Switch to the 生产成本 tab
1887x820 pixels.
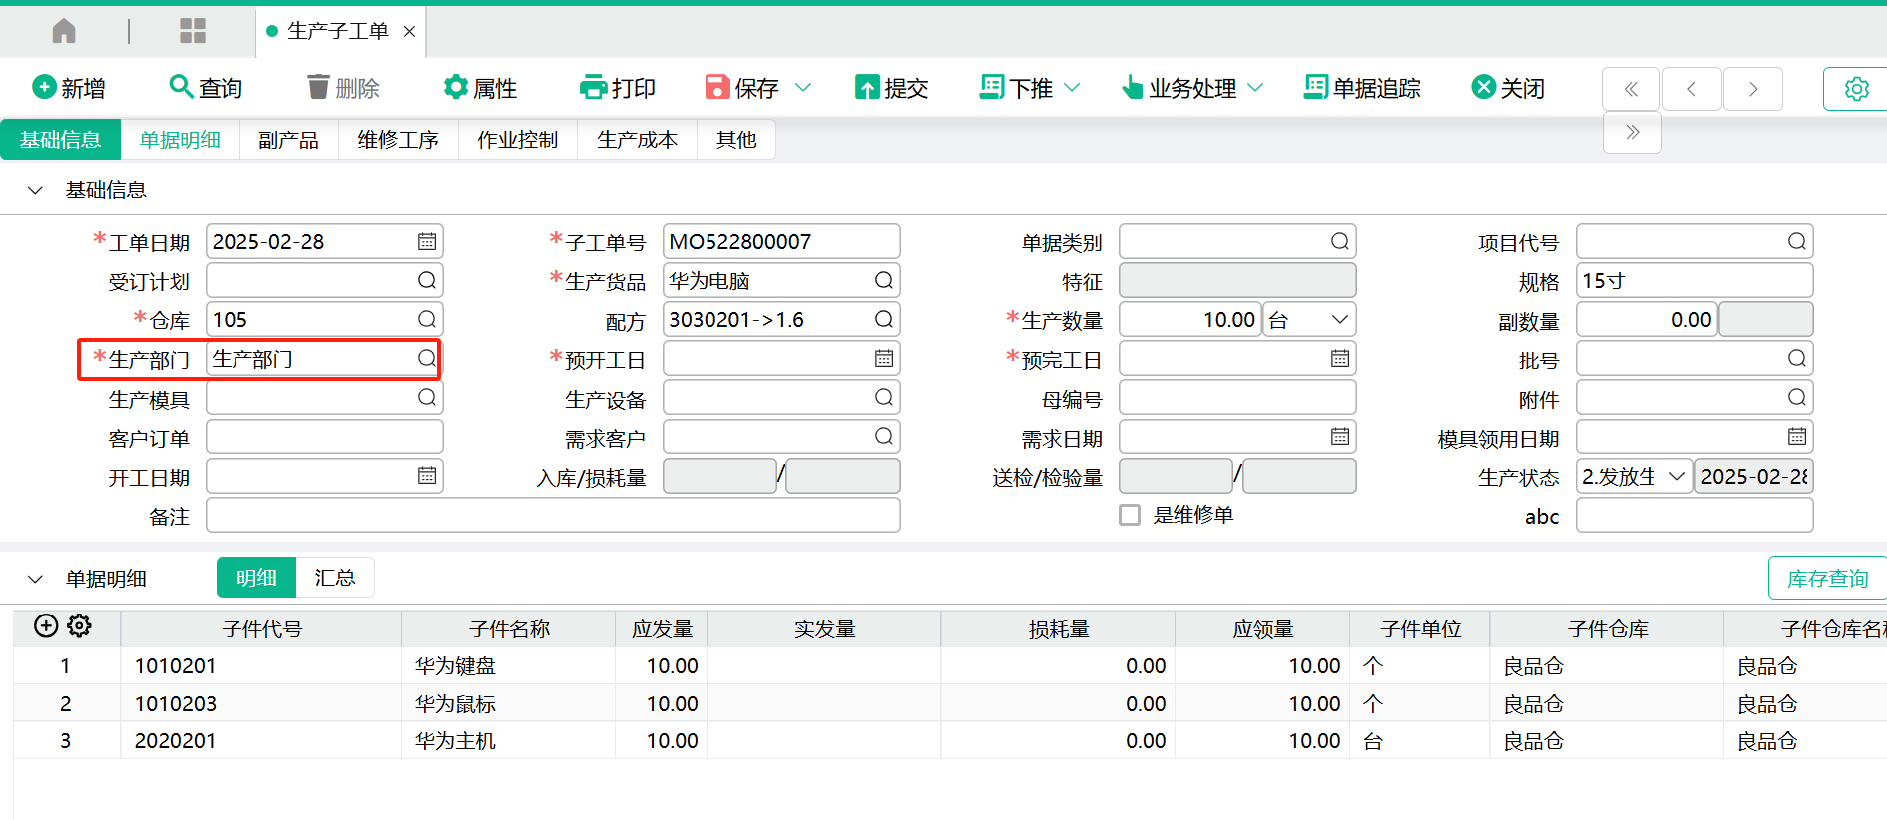(637, 140)
